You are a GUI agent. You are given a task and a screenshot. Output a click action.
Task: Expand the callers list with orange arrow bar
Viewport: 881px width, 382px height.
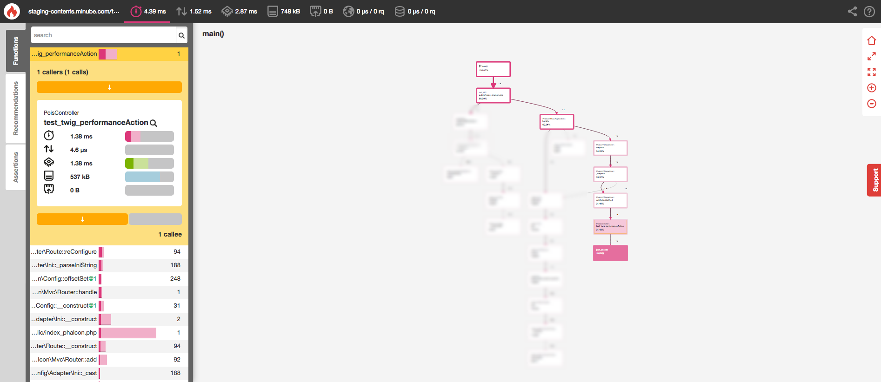point(109,87)
